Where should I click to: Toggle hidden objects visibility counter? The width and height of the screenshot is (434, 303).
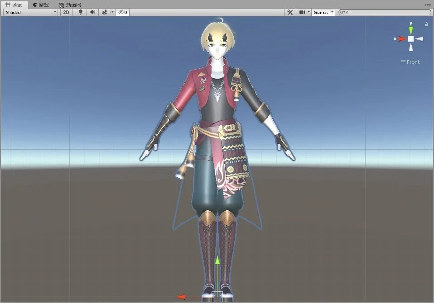coord(123,12)
